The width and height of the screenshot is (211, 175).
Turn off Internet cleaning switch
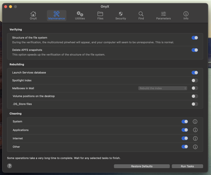(185, 138)
